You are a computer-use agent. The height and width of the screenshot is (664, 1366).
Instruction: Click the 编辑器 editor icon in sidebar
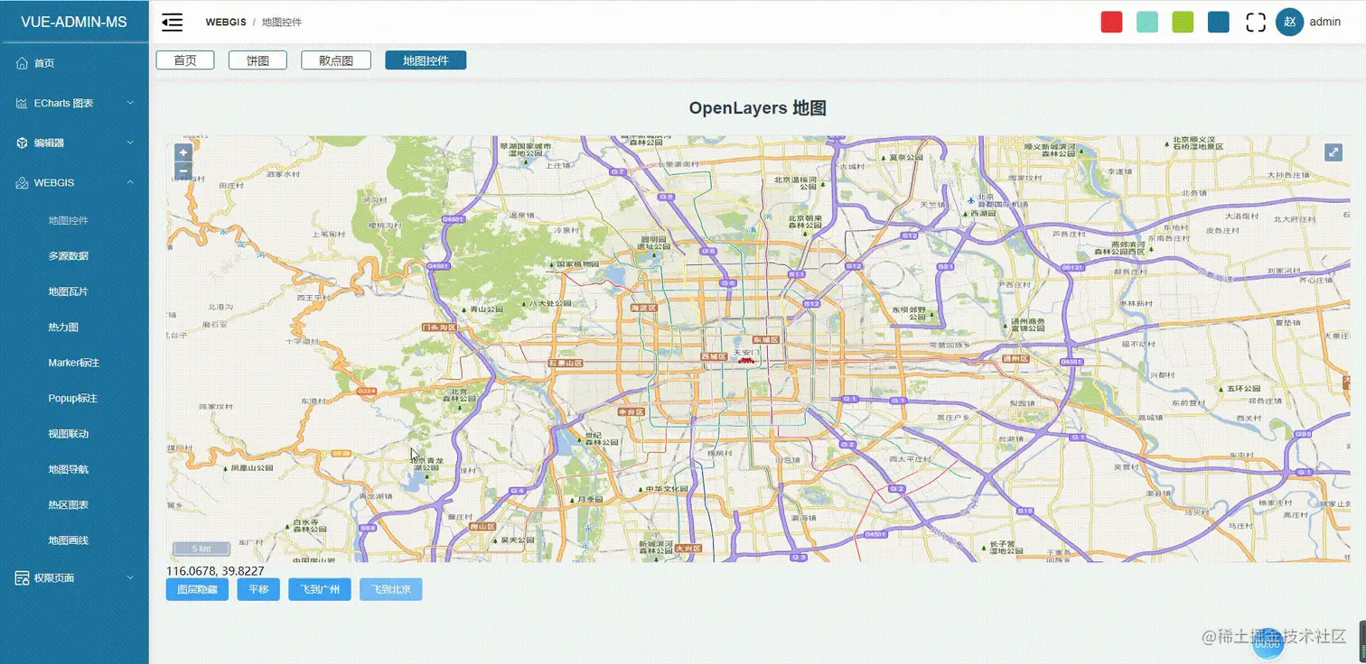[x=20, y=142]
